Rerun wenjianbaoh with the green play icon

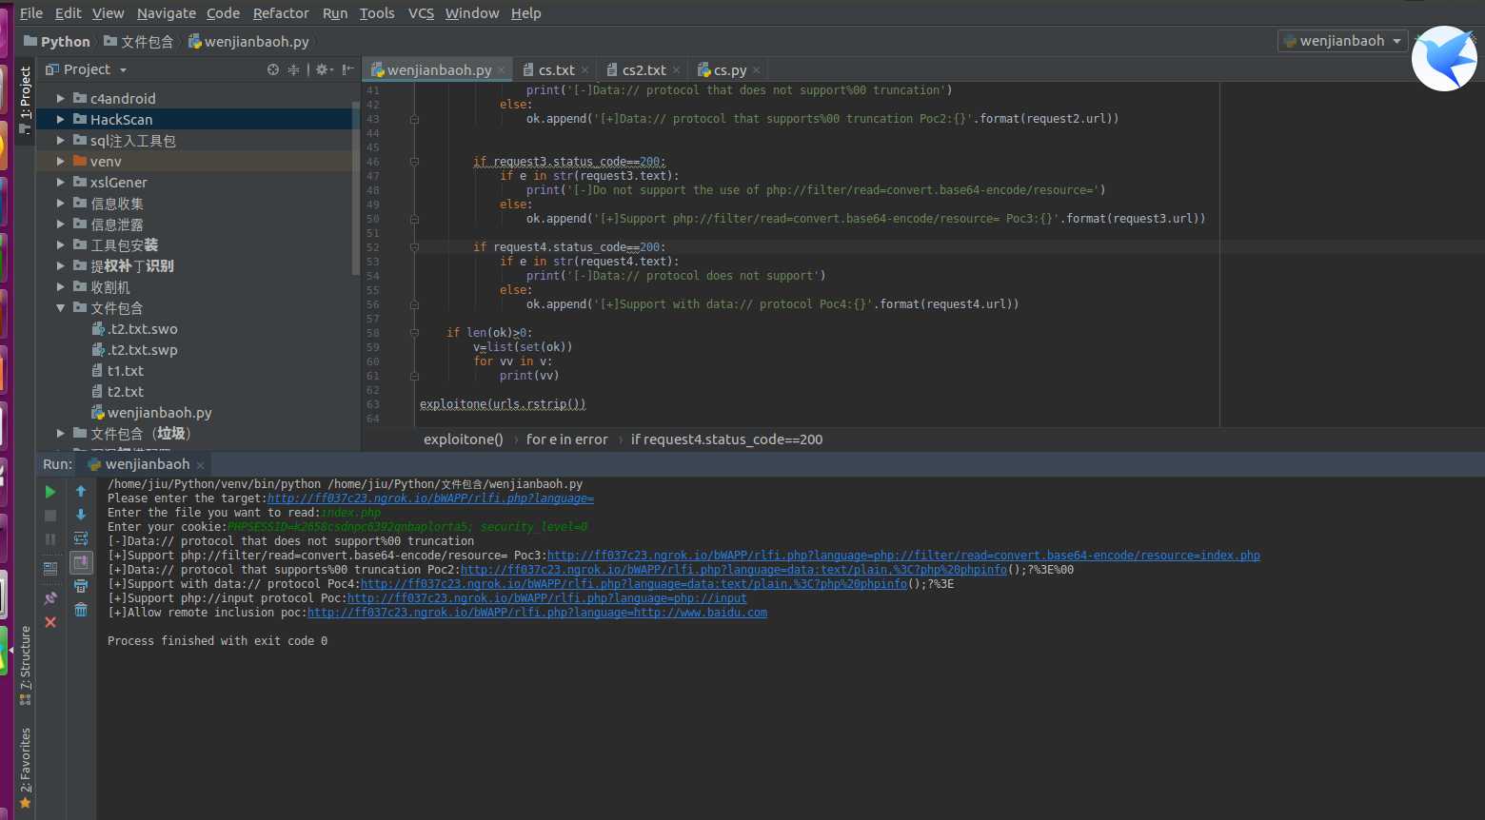point(50,492)
